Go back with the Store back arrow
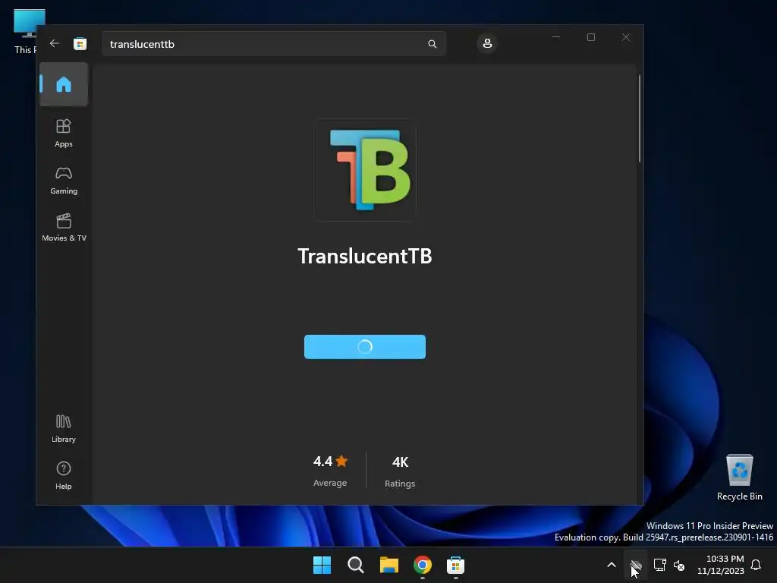777x583 pixels. click(55, 43)
